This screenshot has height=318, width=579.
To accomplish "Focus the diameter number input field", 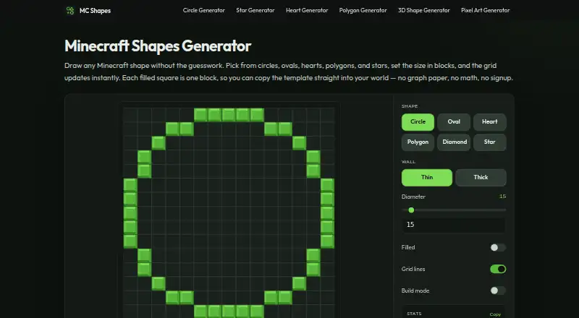I will [x=454, y=225].
